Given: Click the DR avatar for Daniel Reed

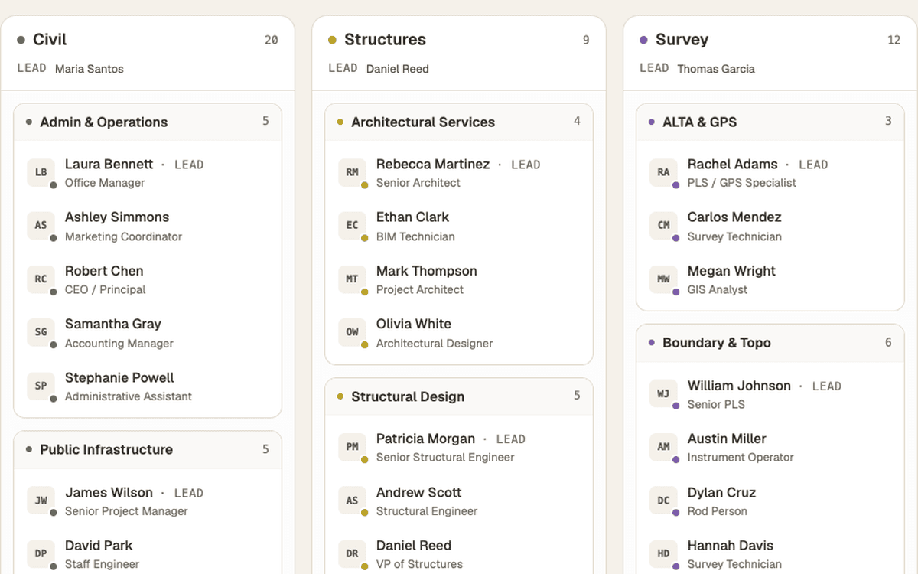Looking at the screenshot, I should [353, 554].
